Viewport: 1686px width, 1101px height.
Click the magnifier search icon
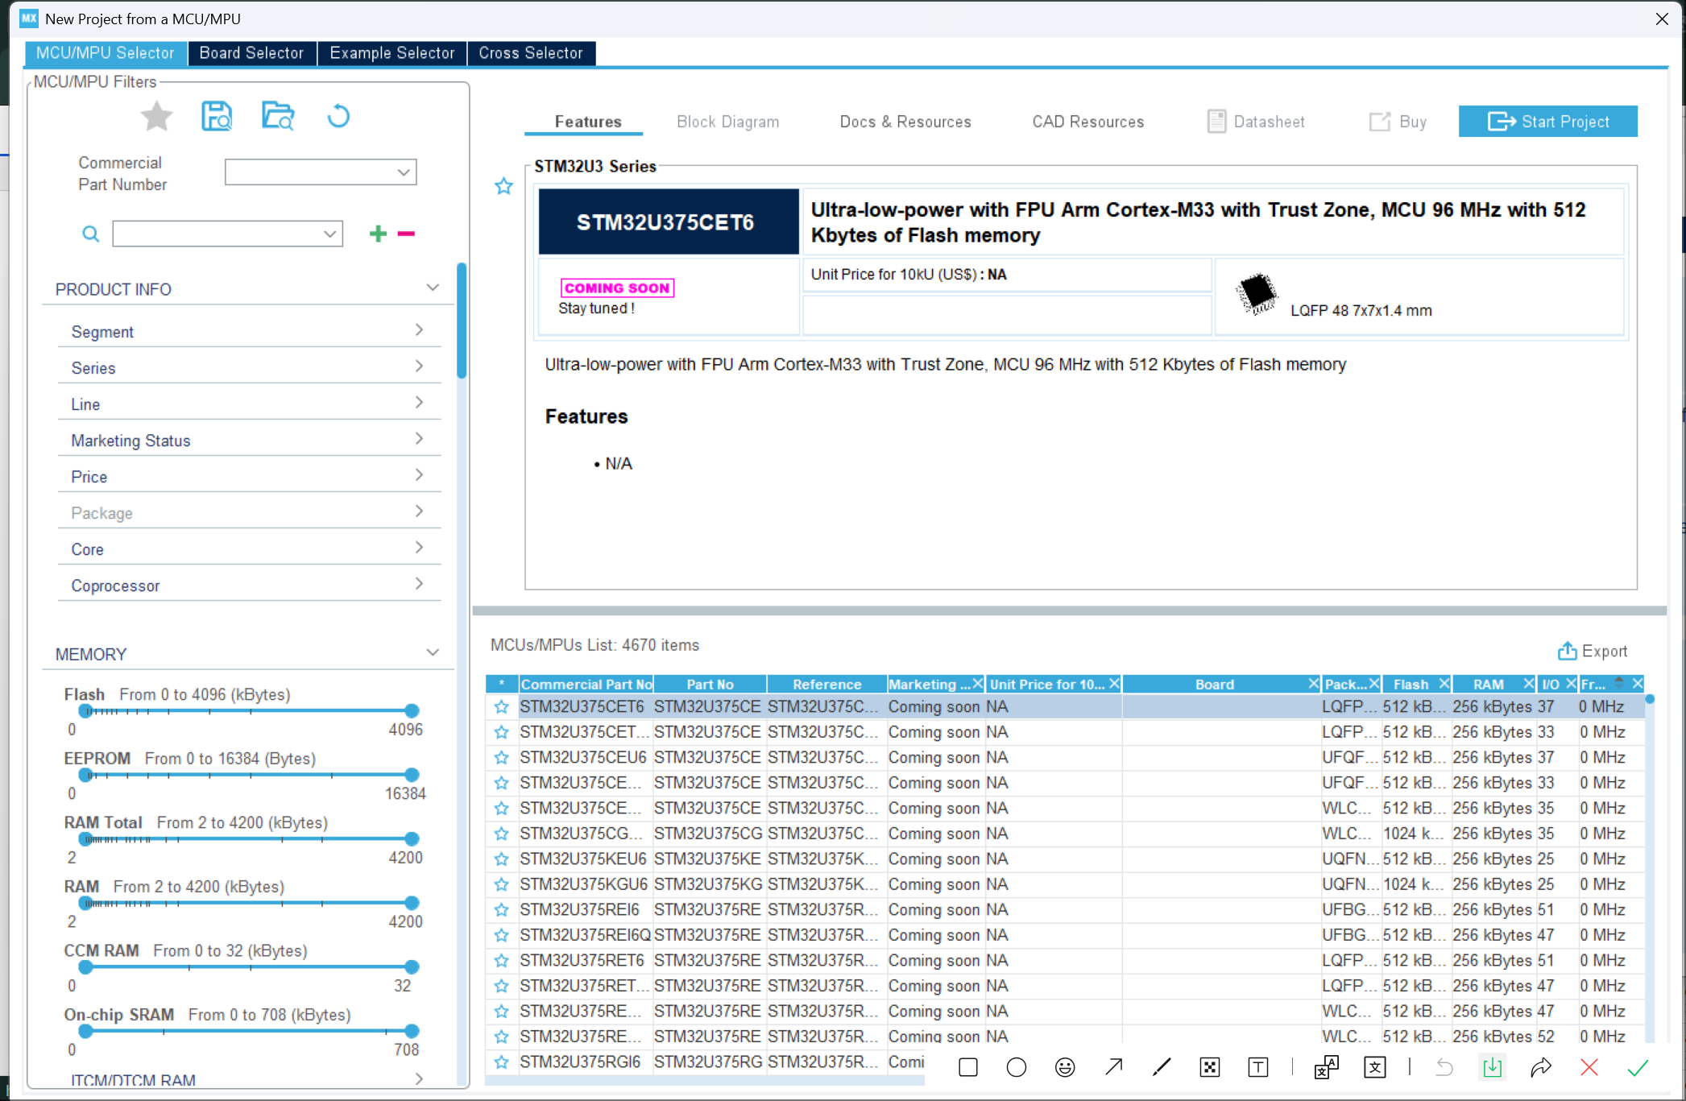click(91, 234)
